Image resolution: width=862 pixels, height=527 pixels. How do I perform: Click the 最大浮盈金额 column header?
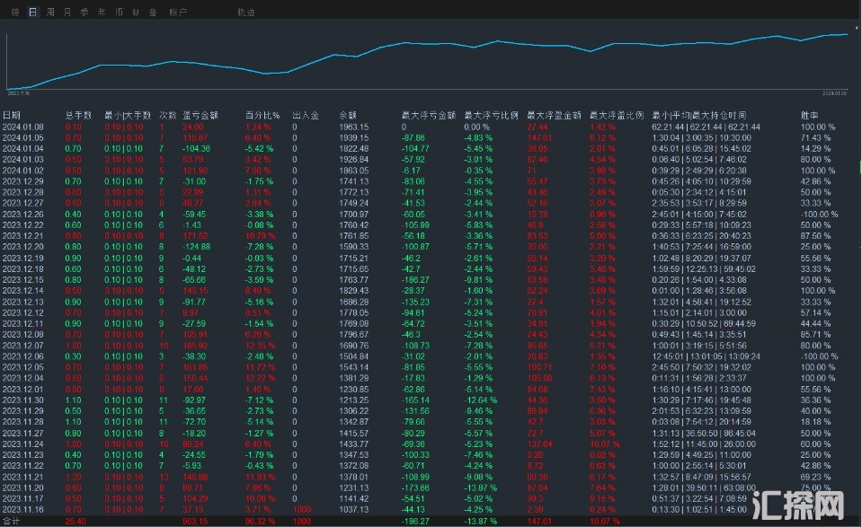554,115
